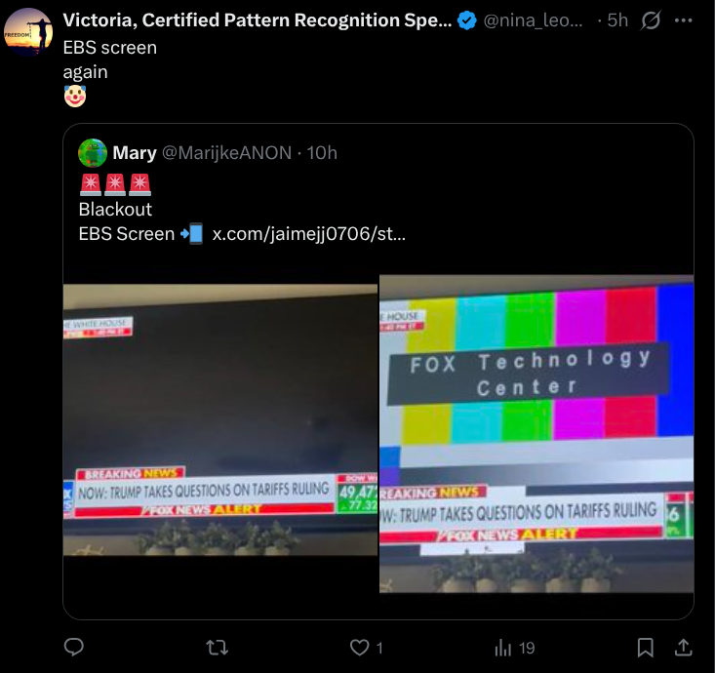Click the Grok slashed-circle icon
The height and width of the screenshot is (673, 715).
pos(651,20)
